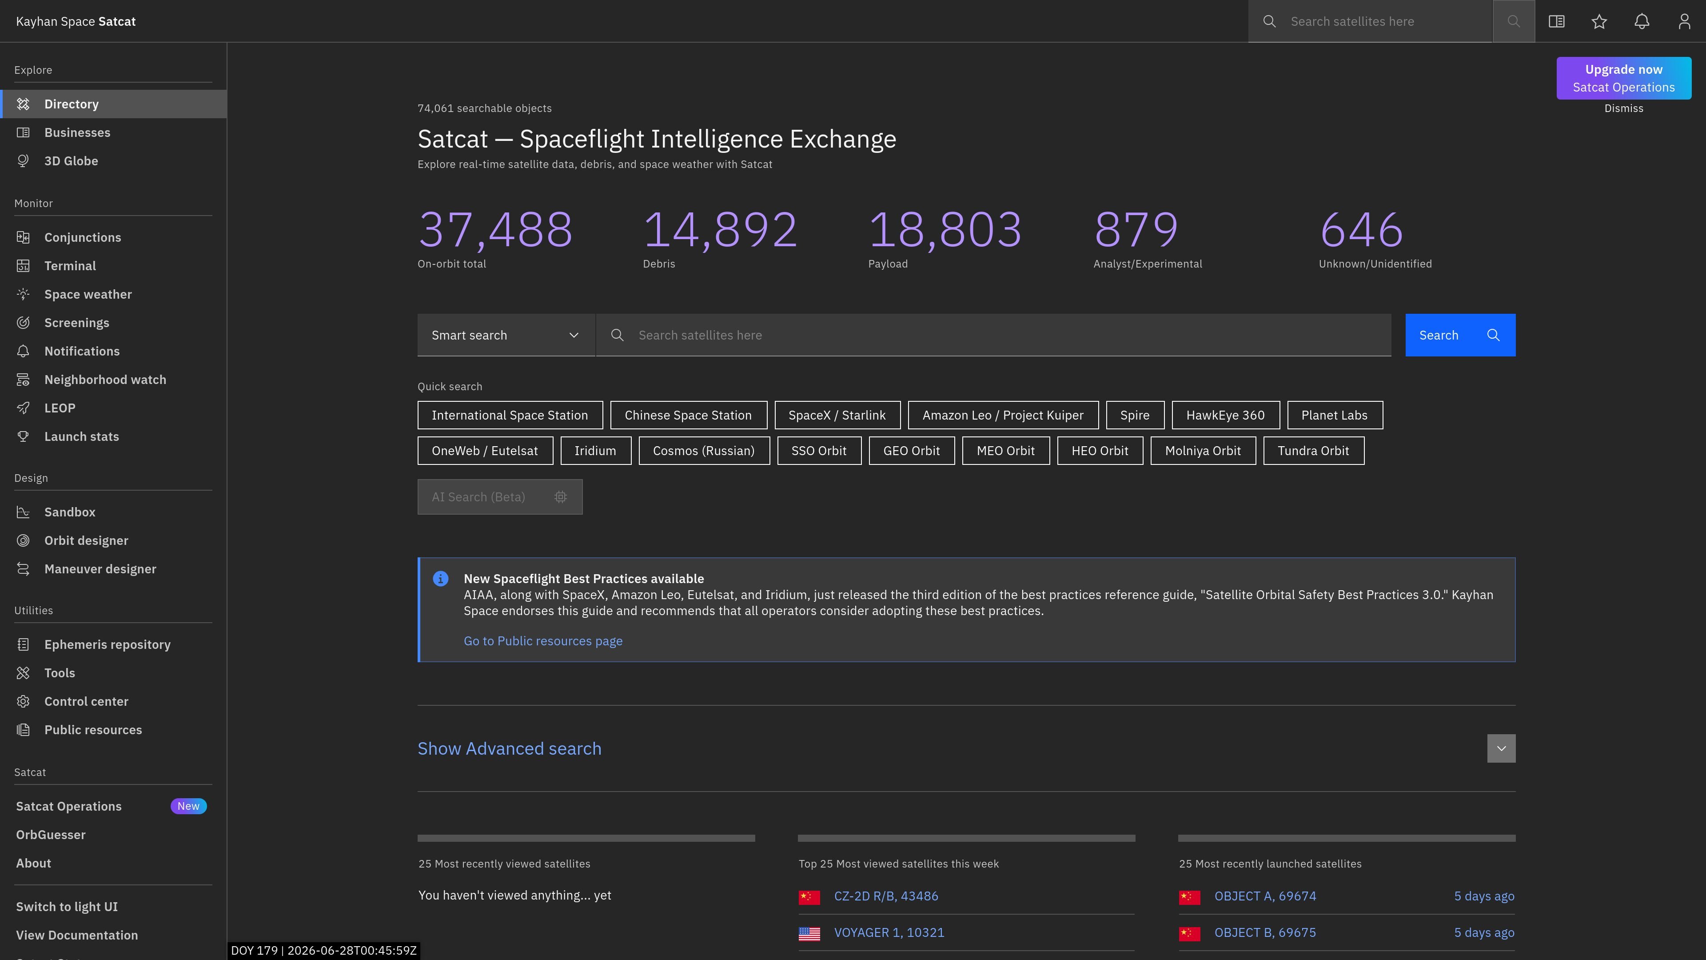The width and height of the screenshot is (1706, 960).
Task: Dismiss the upgrade prompt
Action: coord(1623,108)
